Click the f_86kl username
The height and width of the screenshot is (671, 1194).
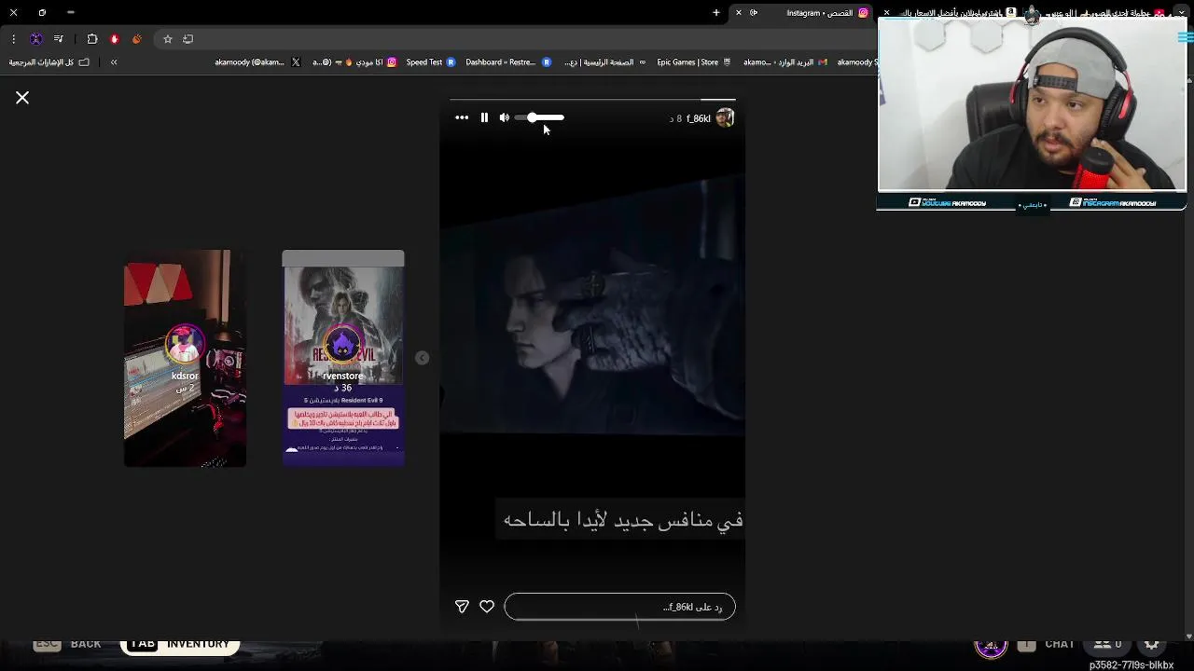699,118
